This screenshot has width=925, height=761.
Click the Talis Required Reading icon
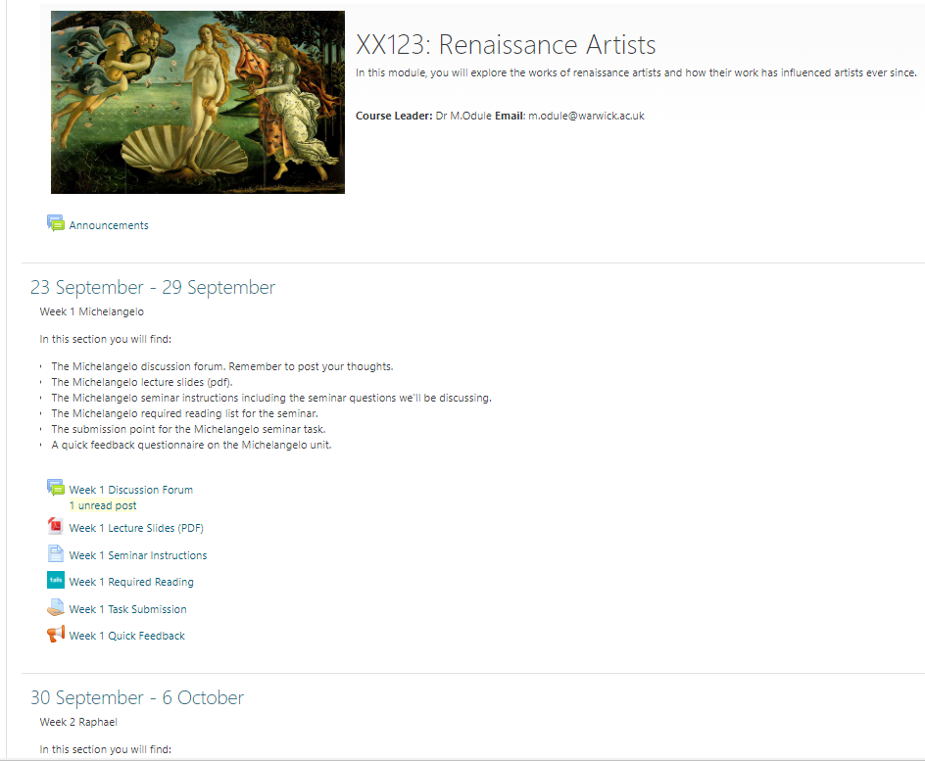[x=56, y=581]
